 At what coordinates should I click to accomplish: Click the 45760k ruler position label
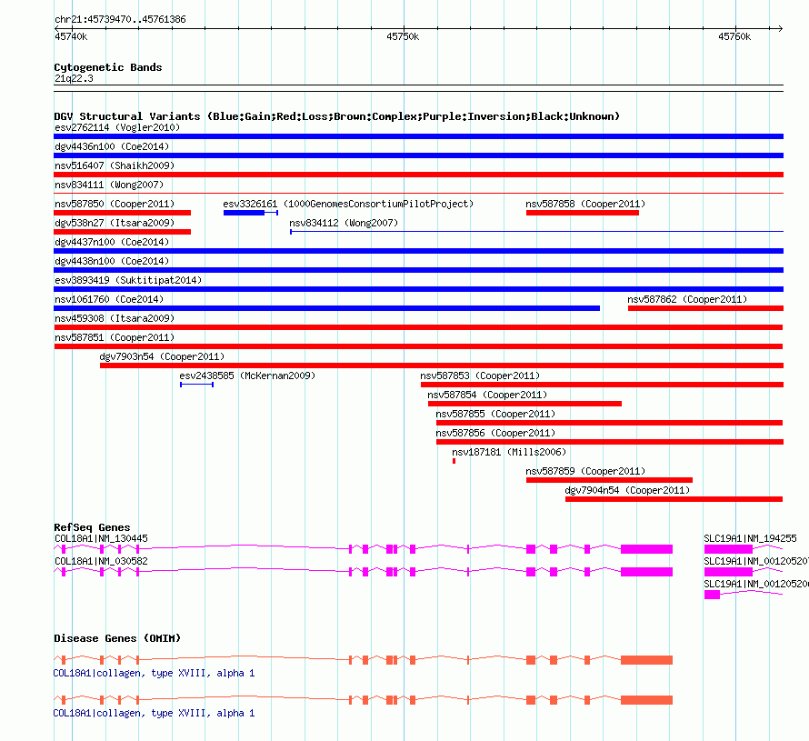[x=734, y=36]
